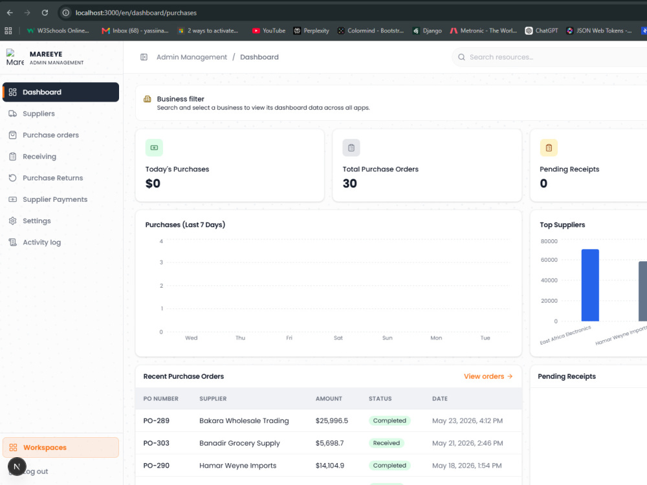Open the W3Schools Online bookmark
This screenshot has height=485, width=647.
click(58, 30)
